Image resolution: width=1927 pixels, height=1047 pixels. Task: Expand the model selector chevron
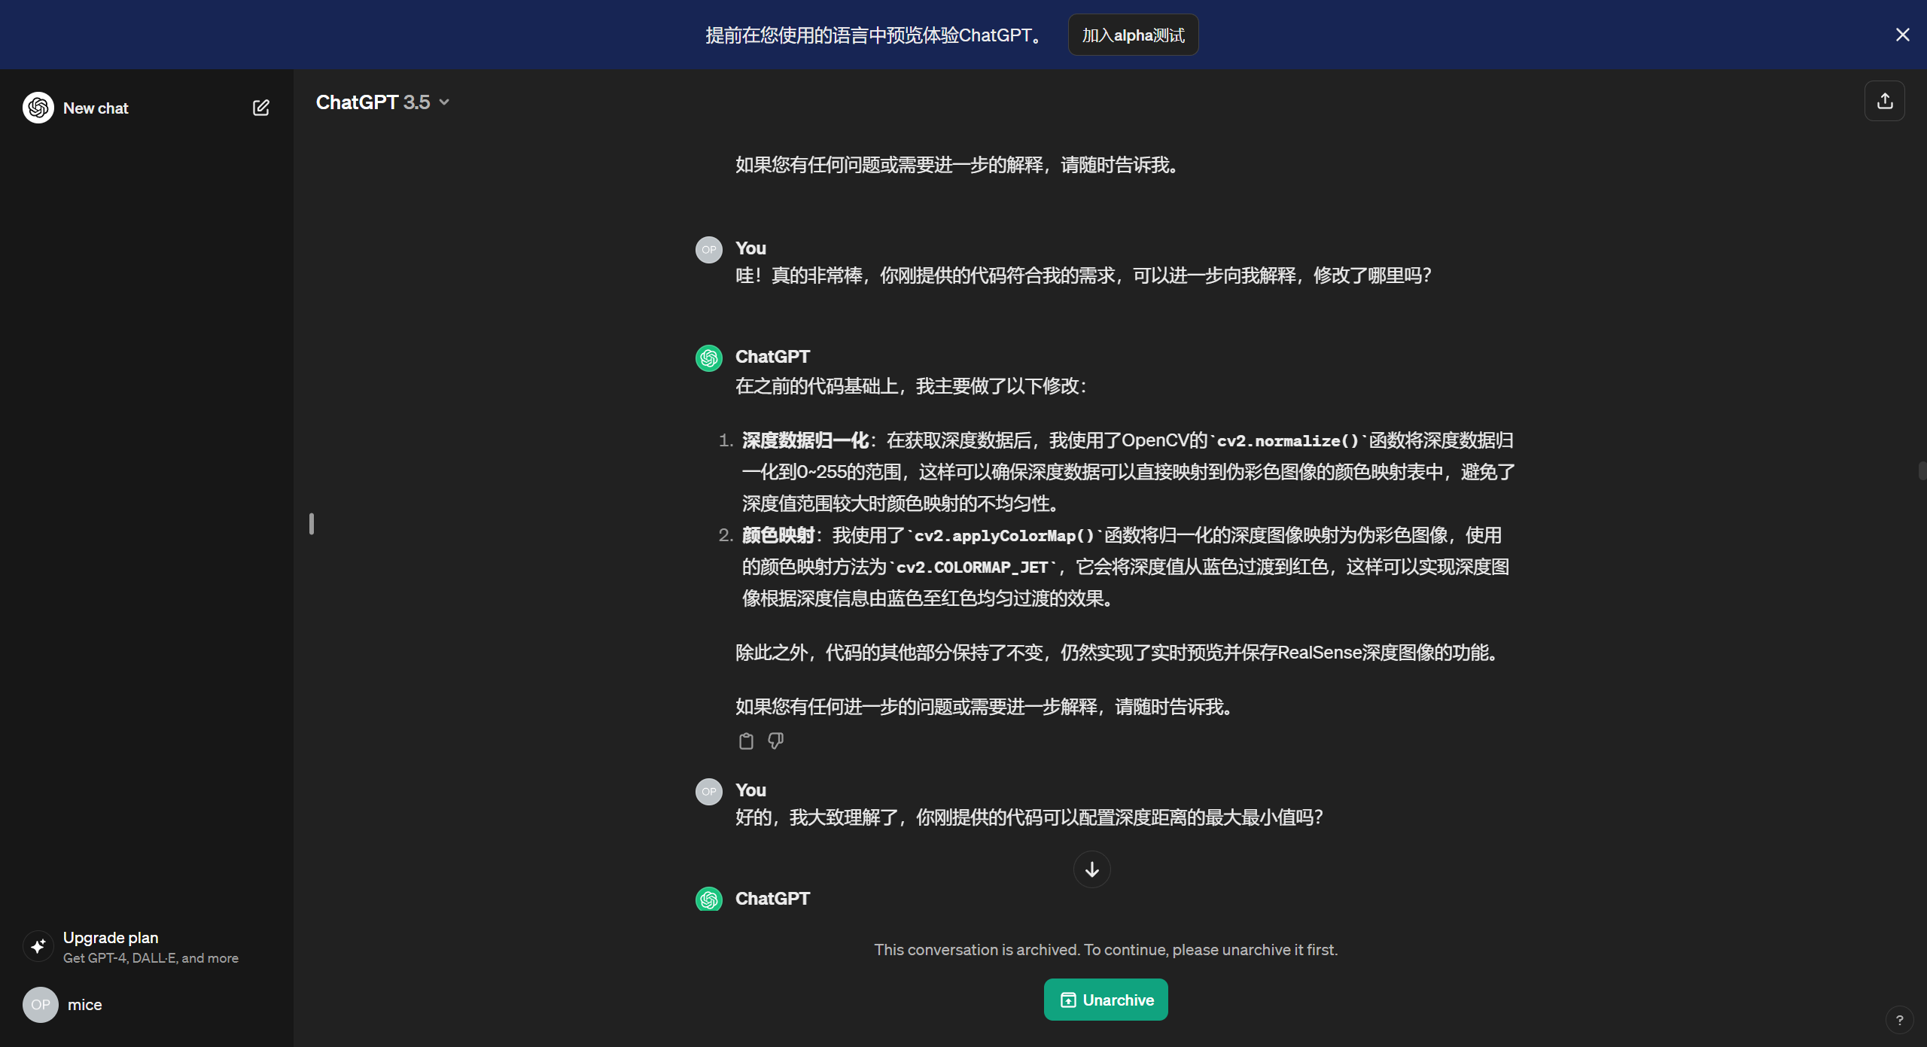click(x=444, y=102)
